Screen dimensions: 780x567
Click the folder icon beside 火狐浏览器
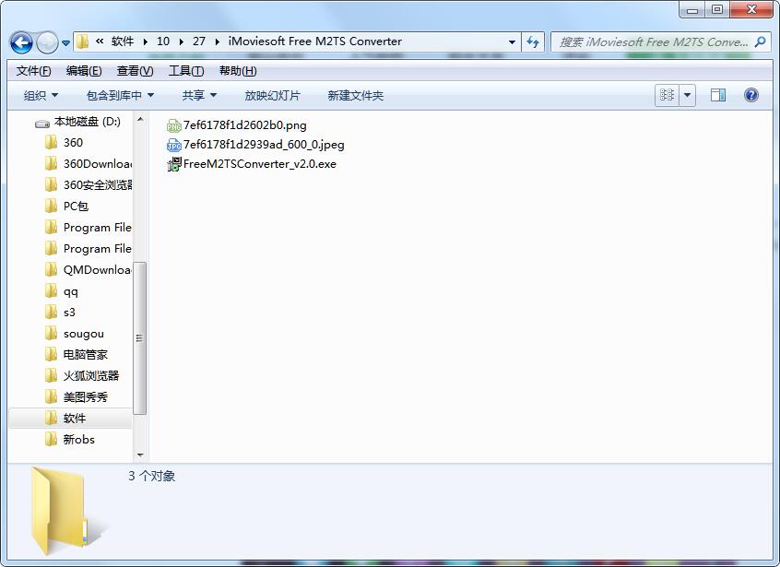point(51,375)
